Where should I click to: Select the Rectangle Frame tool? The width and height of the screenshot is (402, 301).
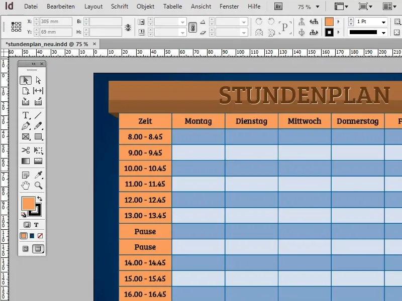click(26, 136)
